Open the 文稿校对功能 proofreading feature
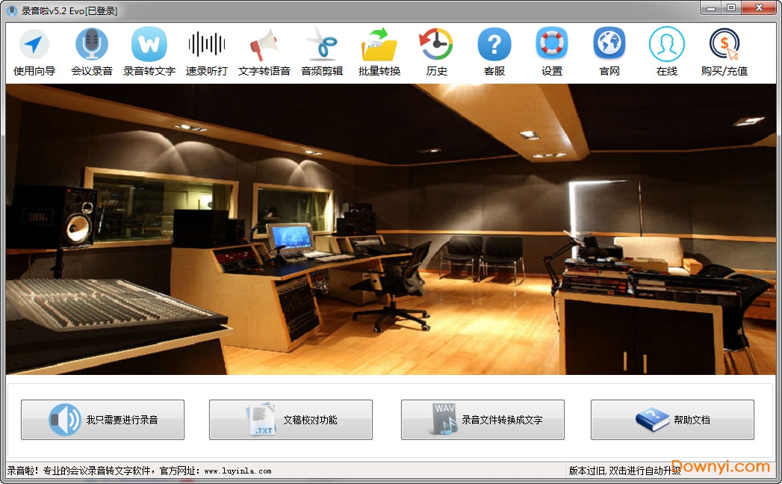 tap(290, 420)
